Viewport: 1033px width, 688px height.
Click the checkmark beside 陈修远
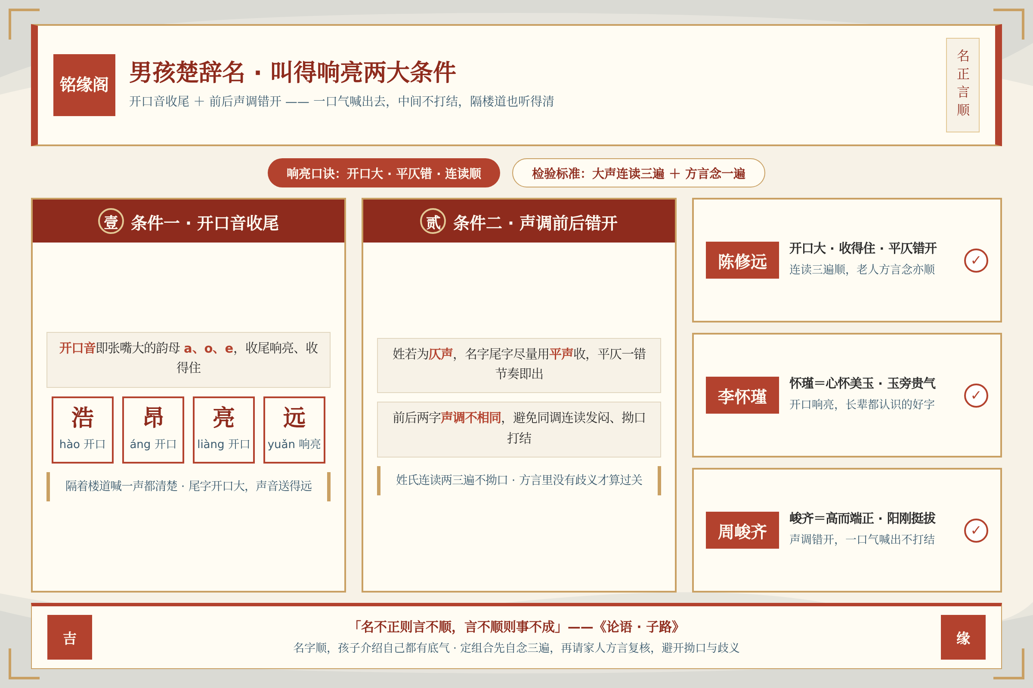(976, 261)
